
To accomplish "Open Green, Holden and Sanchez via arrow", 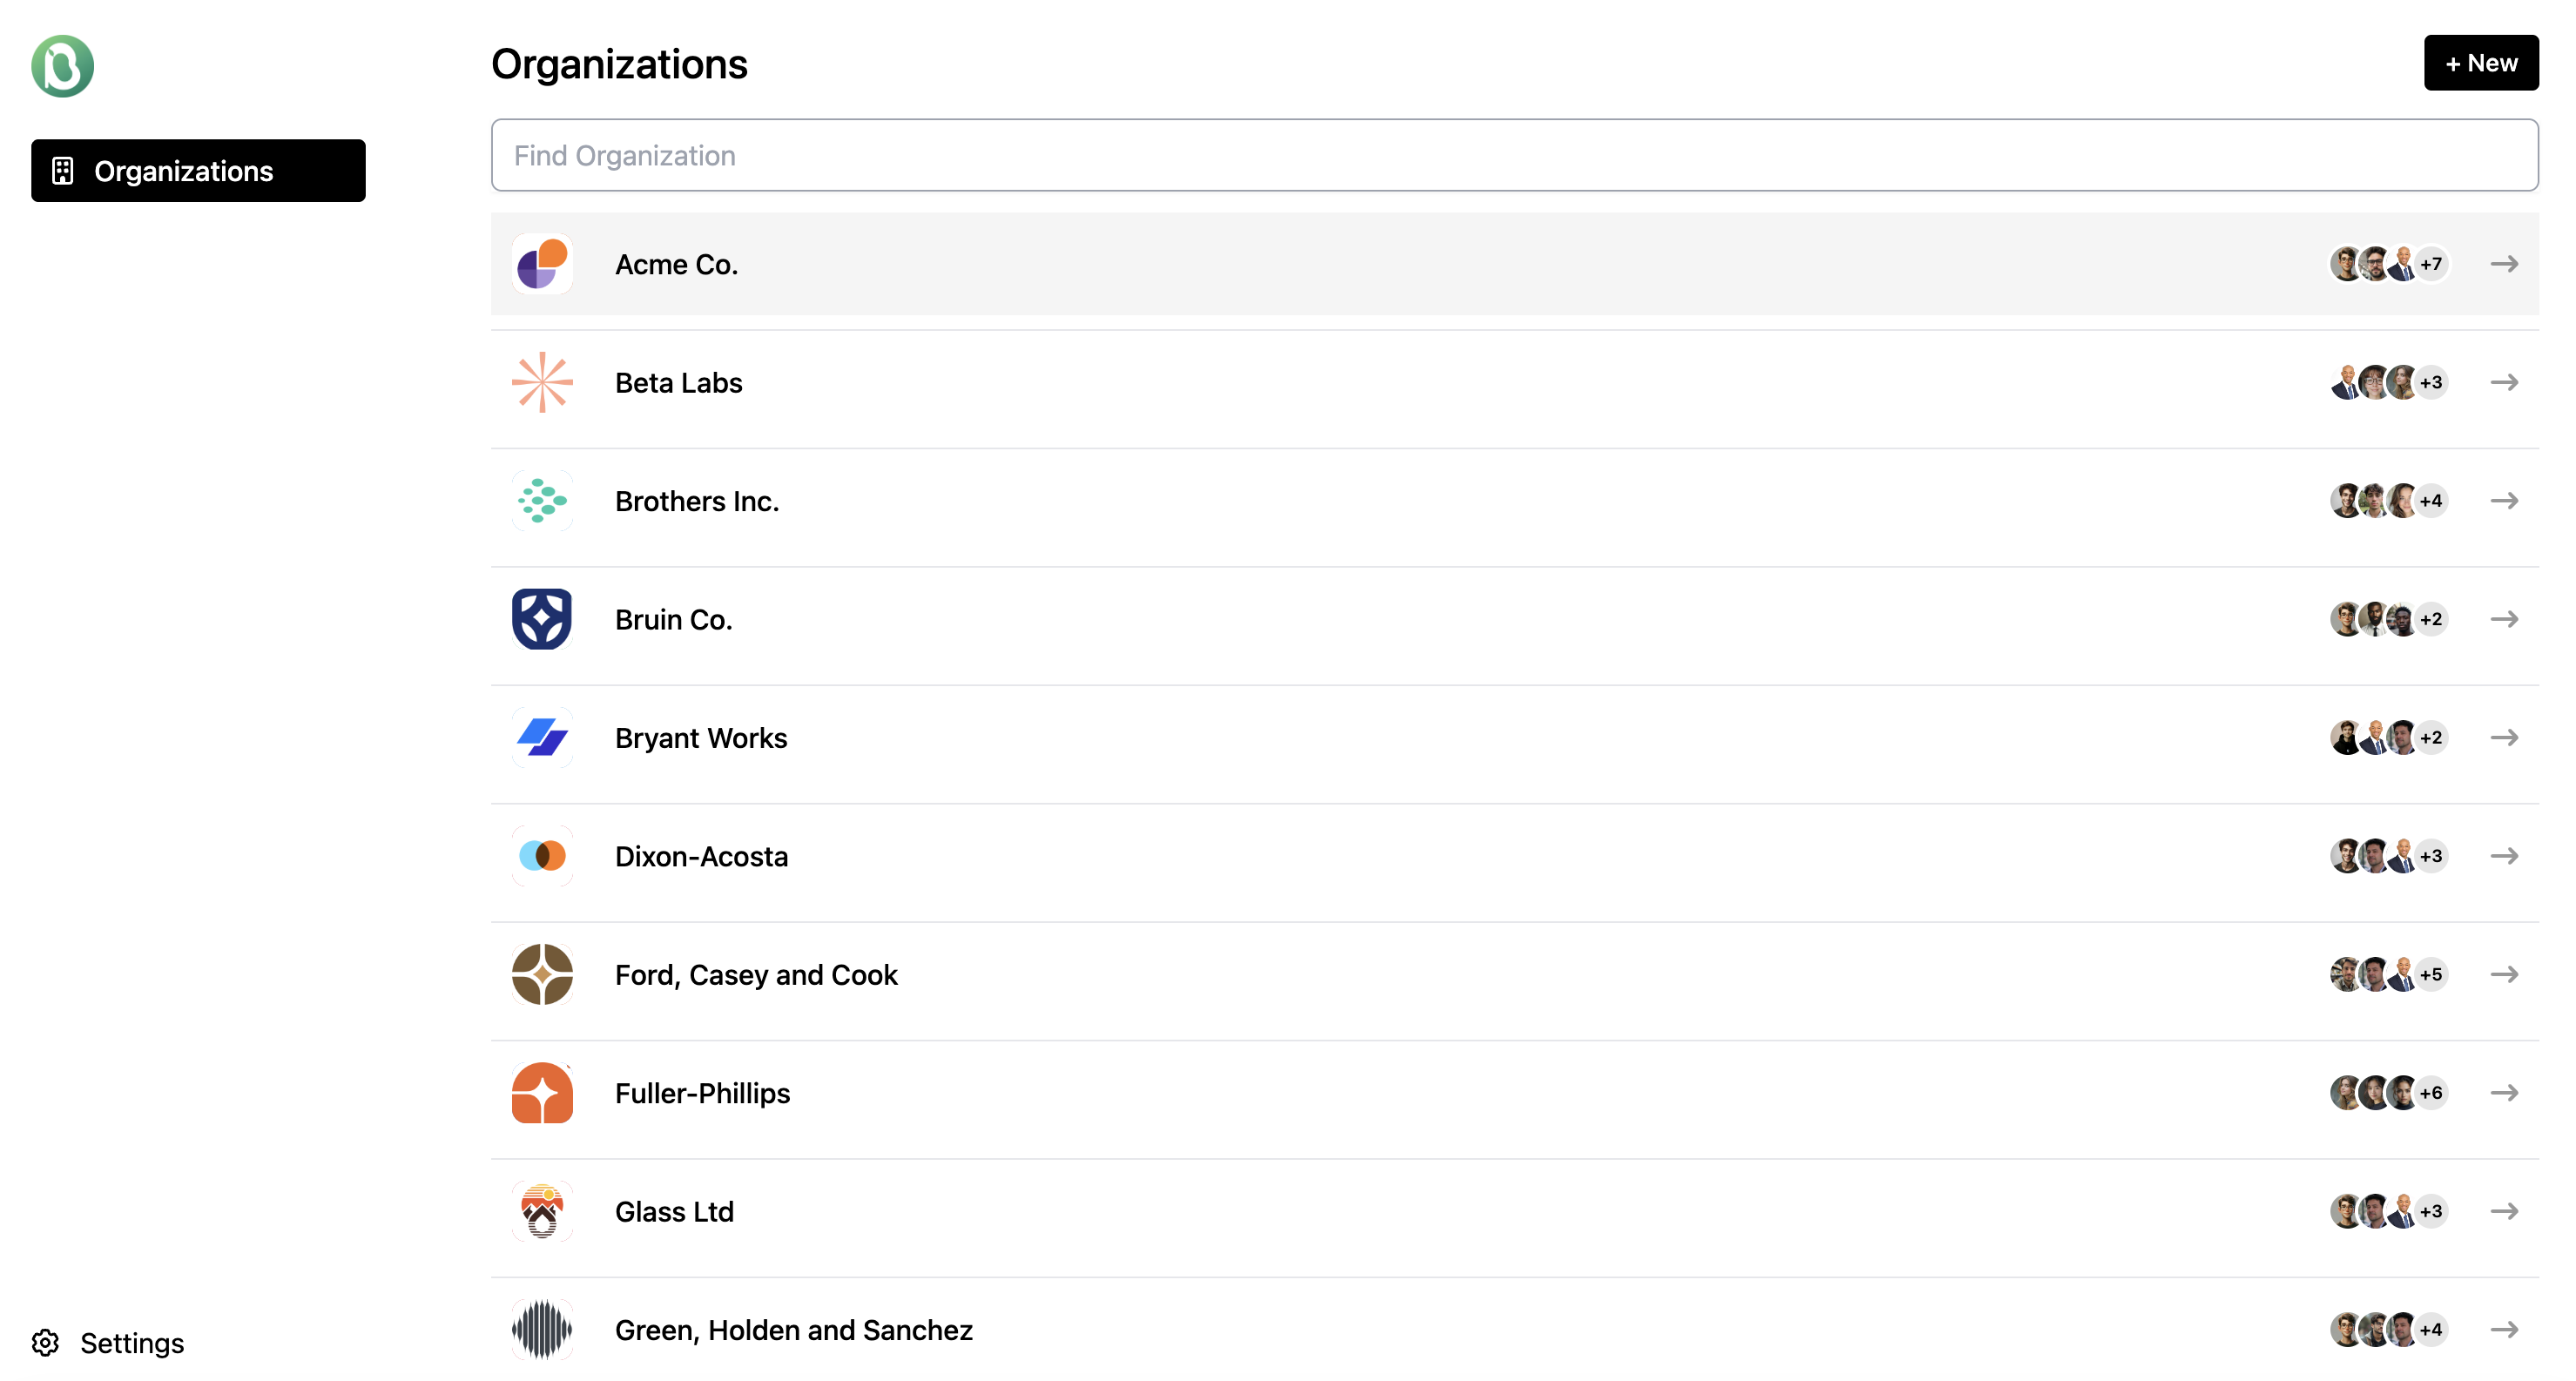I will [2504, 1329].
